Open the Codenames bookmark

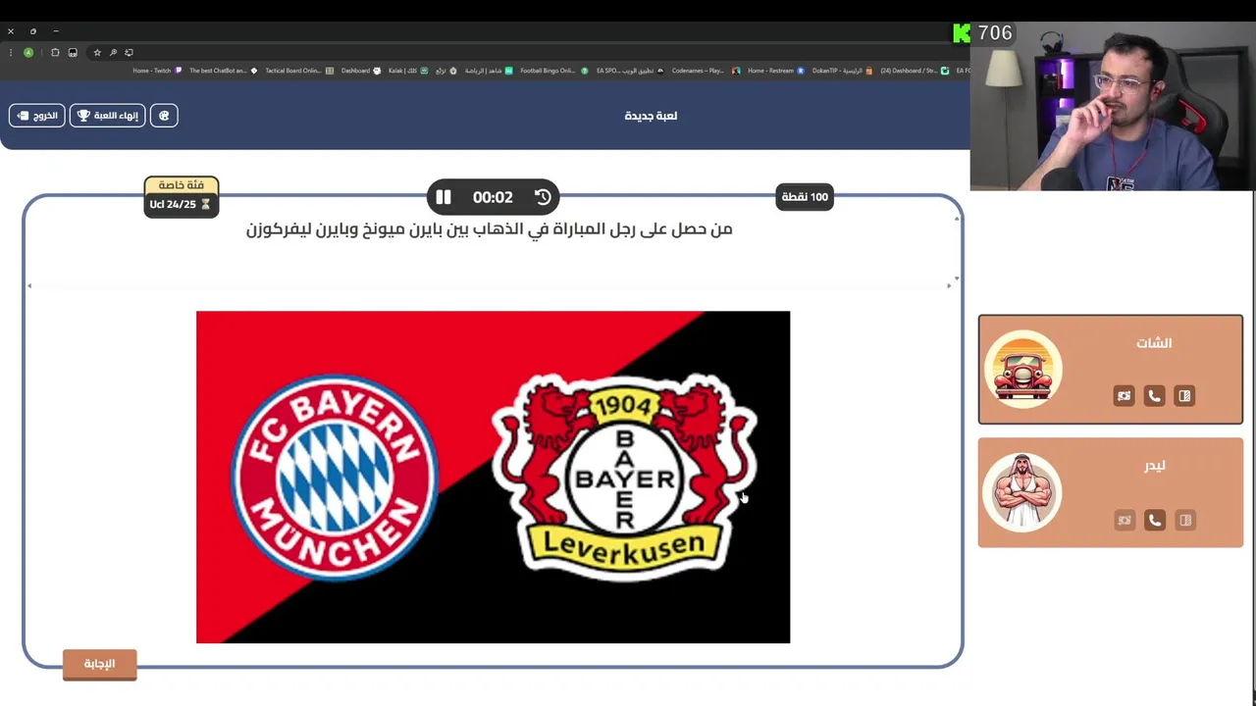tap(706, 71)
